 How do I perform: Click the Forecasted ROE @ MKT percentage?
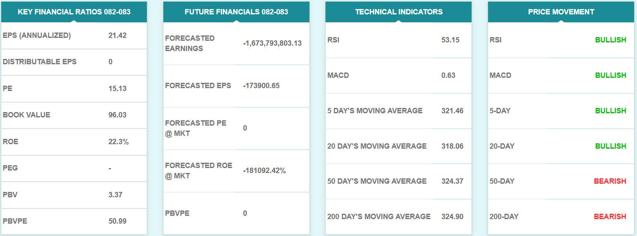[x=264, y=171]
